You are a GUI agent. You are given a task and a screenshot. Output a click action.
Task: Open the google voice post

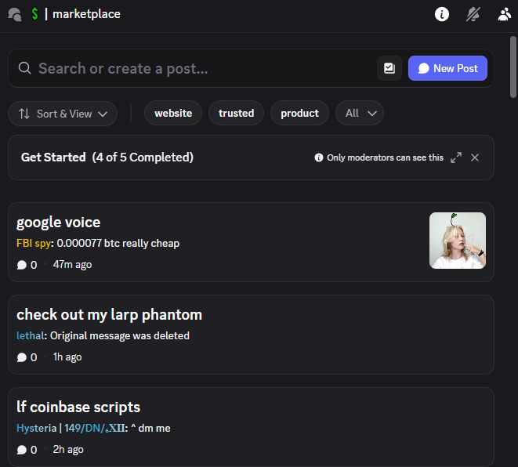click(x=251, y=242)
